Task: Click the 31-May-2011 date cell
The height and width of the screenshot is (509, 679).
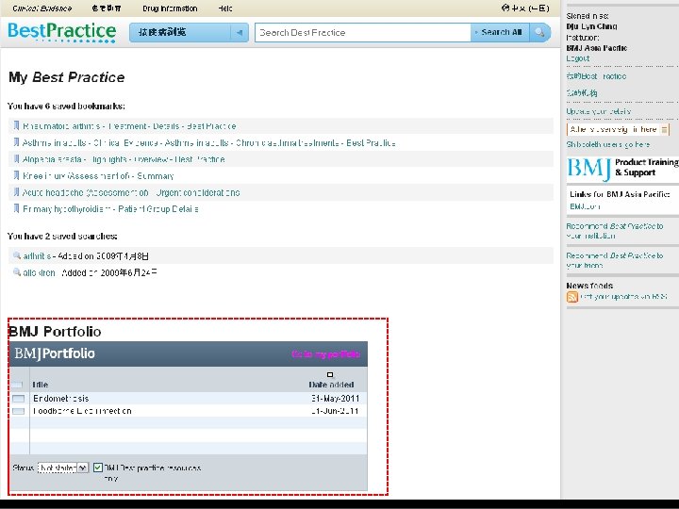Action: tap(335, 398)
